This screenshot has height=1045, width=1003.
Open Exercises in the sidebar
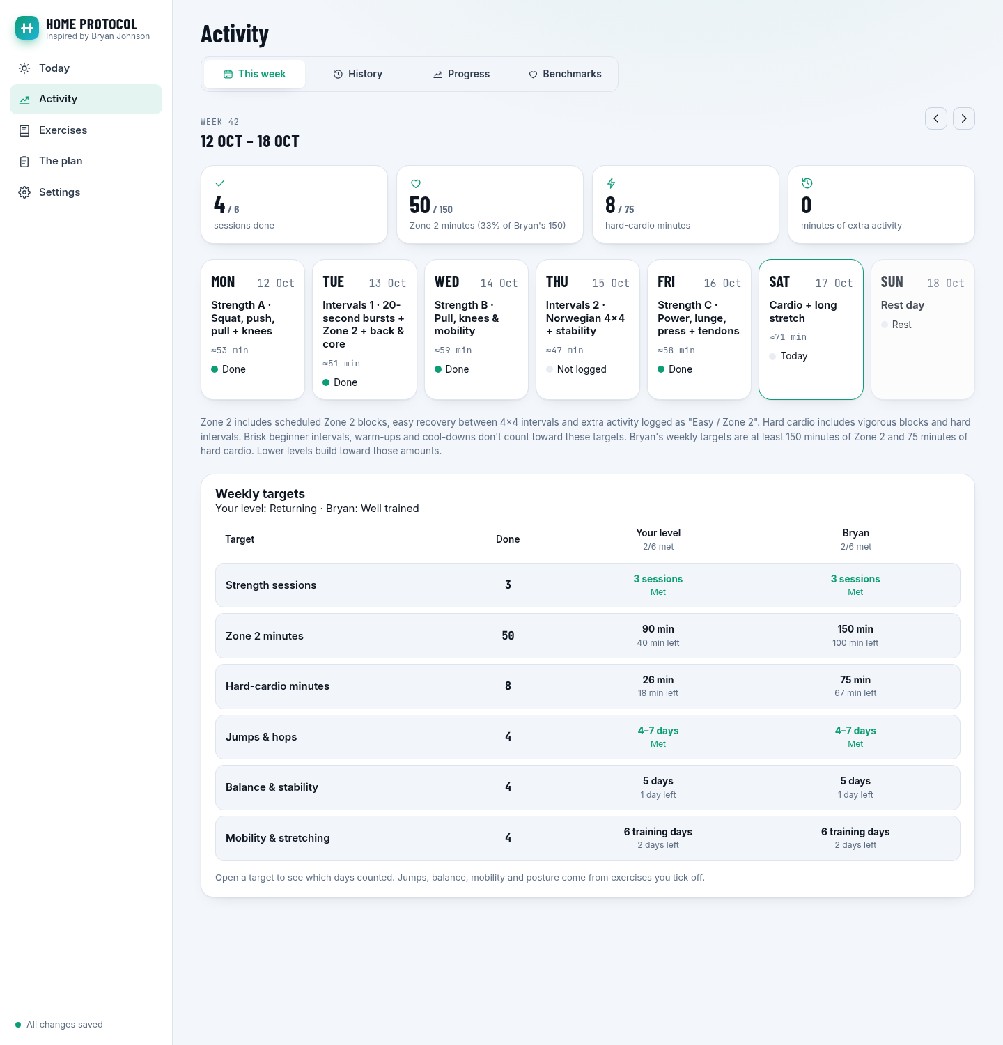pyautogui.click(x=86, y=130)
